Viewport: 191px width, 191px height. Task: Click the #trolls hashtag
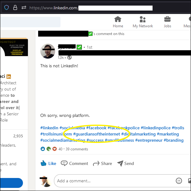tap(178, 128)
